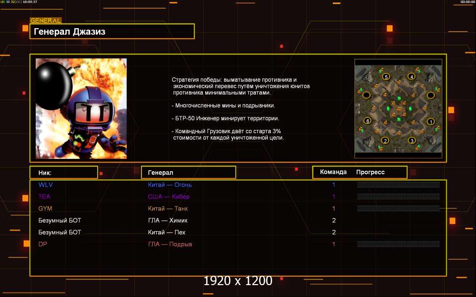Click the loading progress bar for WLV

[398, 185]
